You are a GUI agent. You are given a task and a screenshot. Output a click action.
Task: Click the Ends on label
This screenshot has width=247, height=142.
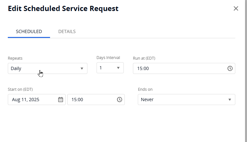pyautogui.click(x=145, y=89)
